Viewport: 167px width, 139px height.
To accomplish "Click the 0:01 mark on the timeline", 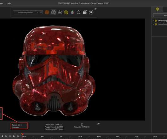I will click(43, 136).
